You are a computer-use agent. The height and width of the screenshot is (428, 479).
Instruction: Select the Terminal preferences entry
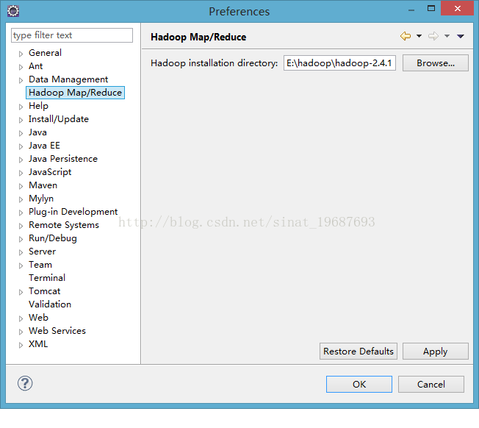(x=47, y=278)
